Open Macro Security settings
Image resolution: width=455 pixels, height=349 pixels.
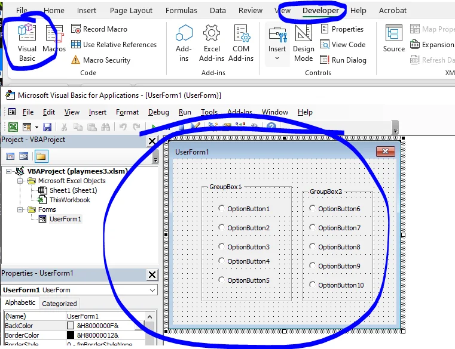tap(100, 60)
